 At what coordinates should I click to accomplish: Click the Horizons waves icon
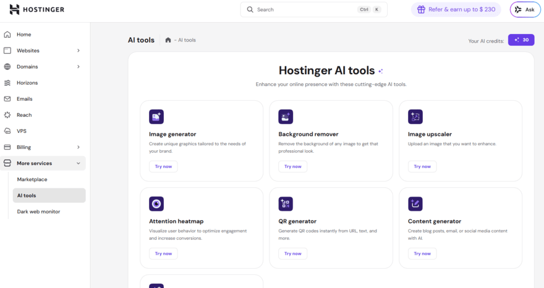(7, 83)
